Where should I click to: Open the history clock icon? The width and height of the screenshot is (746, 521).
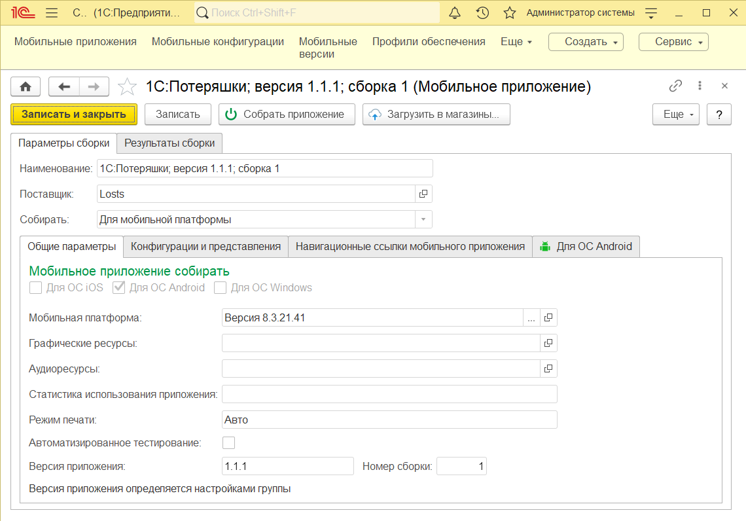tap(482, 13)
